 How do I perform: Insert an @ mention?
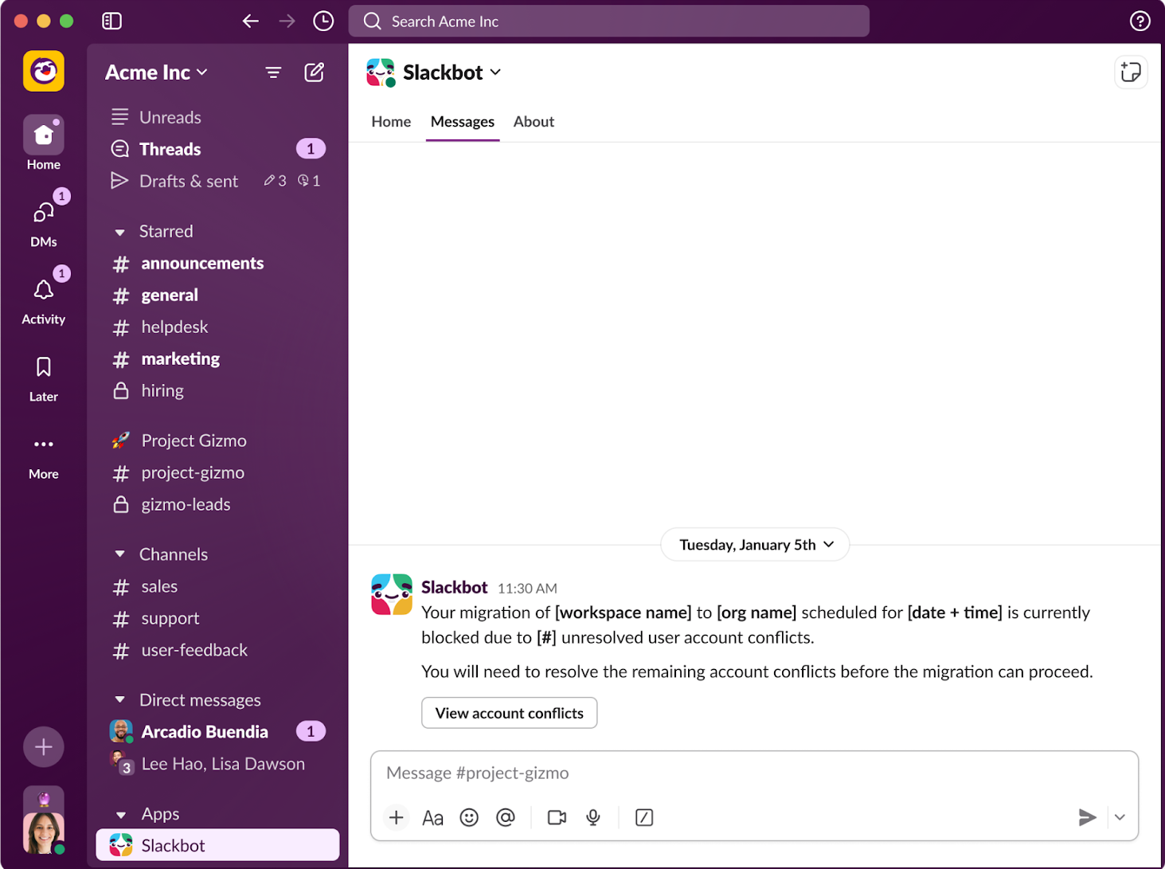coord(506,817)
